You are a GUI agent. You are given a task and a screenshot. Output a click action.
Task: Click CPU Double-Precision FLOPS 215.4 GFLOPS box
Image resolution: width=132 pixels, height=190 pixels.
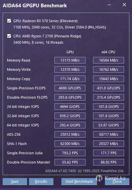click(109, 97)
